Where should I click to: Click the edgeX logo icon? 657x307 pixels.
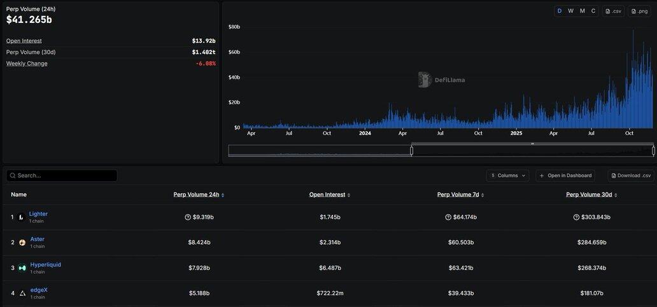click(x=22, y=294)
